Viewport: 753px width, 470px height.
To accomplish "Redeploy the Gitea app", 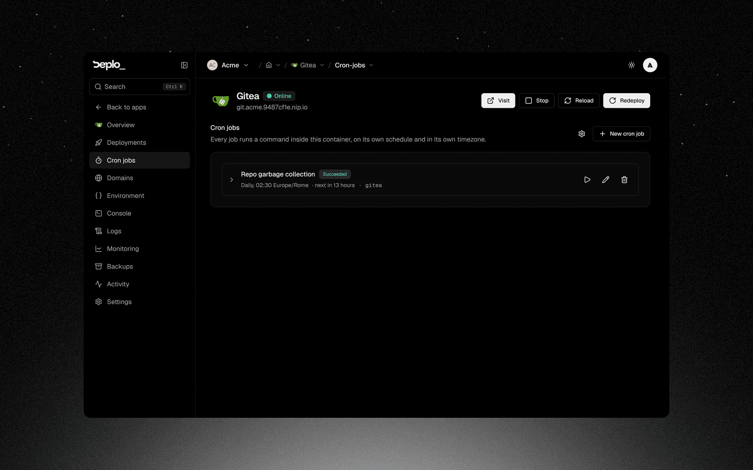I will [x=626, y=101].
